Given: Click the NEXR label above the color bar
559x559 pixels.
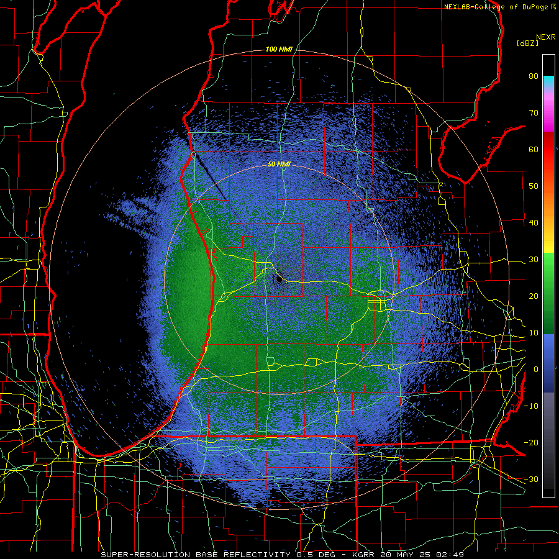Looking at the screenshot, I should 546,37.
